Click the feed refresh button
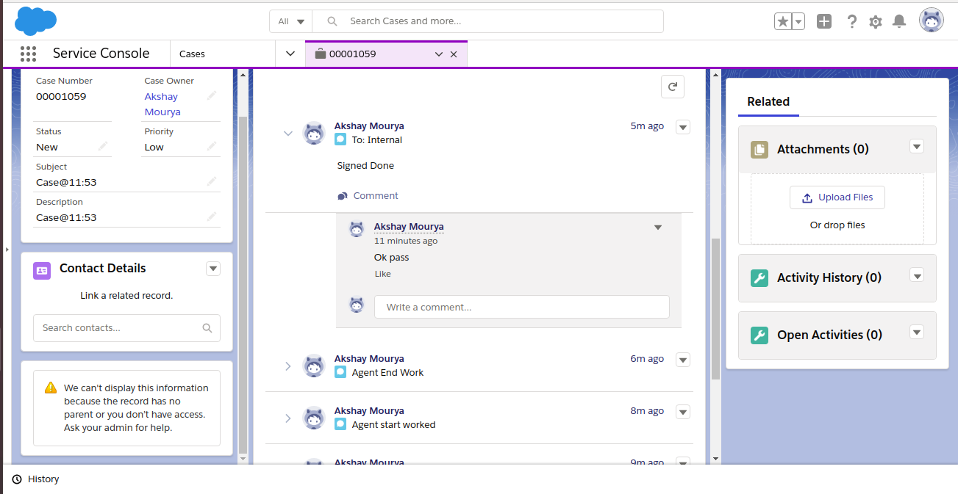958x494 pixels. point(672,87)
